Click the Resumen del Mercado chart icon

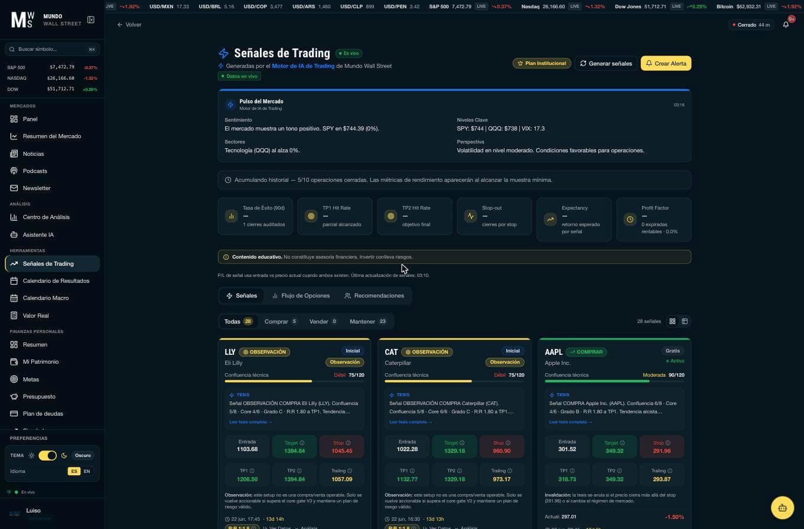click(x=14, y=136)
